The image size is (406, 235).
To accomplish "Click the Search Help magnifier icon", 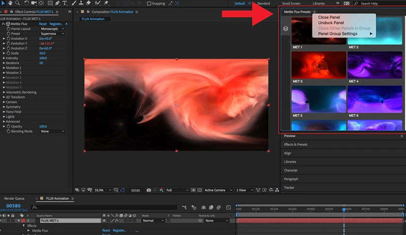I will (x=356, y=3).
